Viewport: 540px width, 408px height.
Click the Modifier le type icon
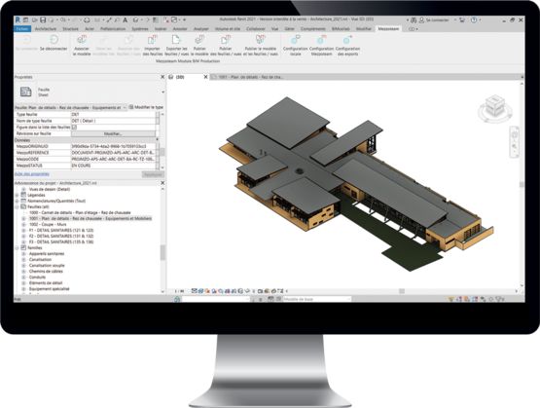click(131, 107)
